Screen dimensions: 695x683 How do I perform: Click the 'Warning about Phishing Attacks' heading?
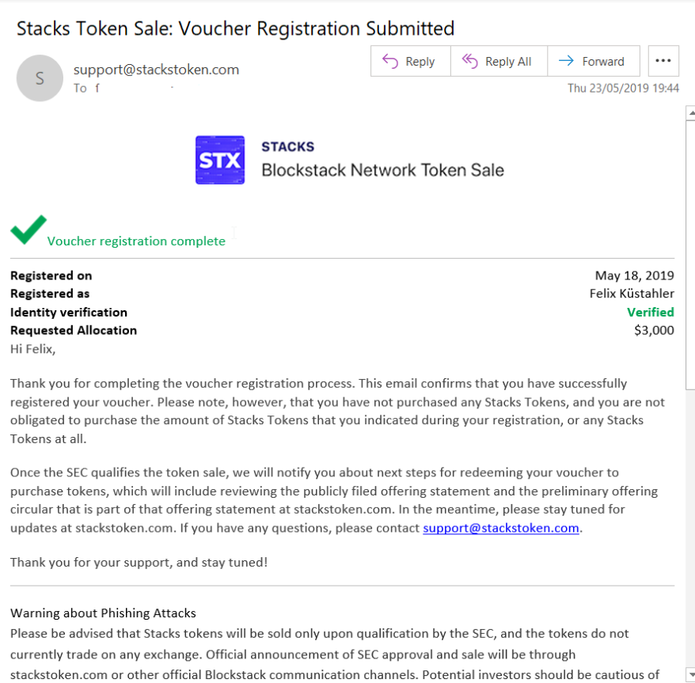[103, 613]
